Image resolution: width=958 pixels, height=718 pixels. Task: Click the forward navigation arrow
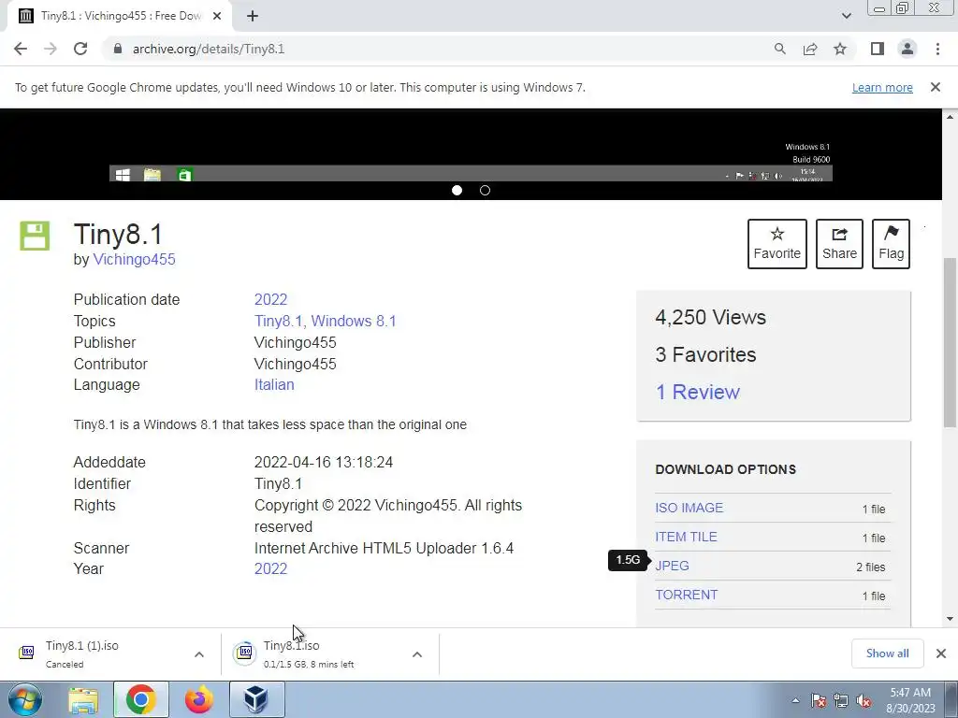pyautogui.click(x=51, y=49)
